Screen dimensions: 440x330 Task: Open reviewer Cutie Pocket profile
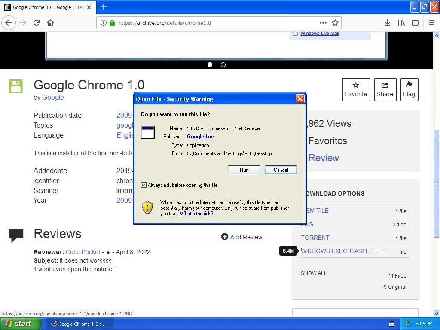pos(83,252)
